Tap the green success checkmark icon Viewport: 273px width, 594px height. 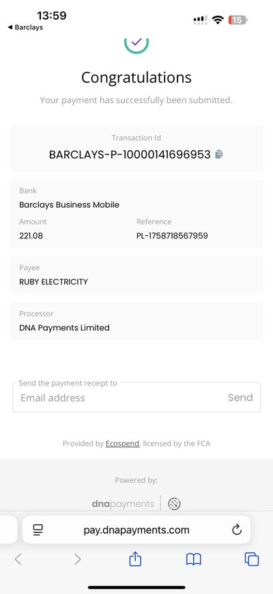click(136, 44)
